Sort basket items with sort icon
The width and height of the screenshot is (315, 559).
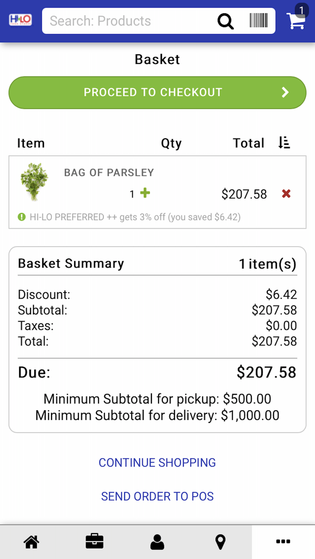284,143
